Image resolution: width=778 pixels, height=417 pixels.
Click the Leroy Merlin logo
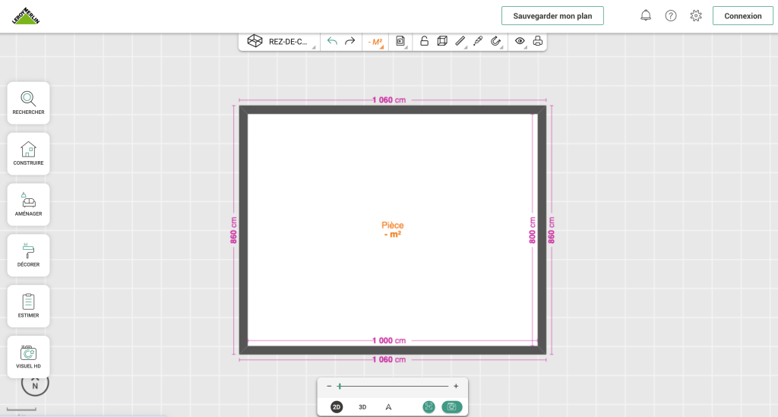(x=26, y=17)
